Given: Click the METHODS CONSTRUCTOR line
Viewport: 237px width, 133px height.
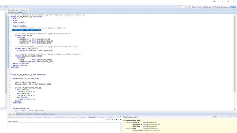Looking at the screenshot, I should pos(23,35).
